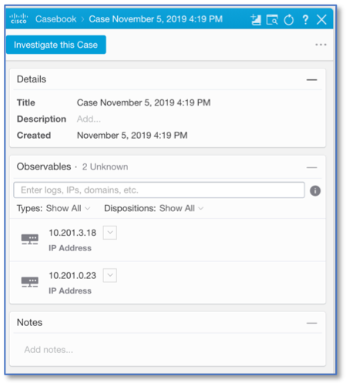Collapse the Observables section
Screen dimensions: 346x383
click(x=311, y=167)
